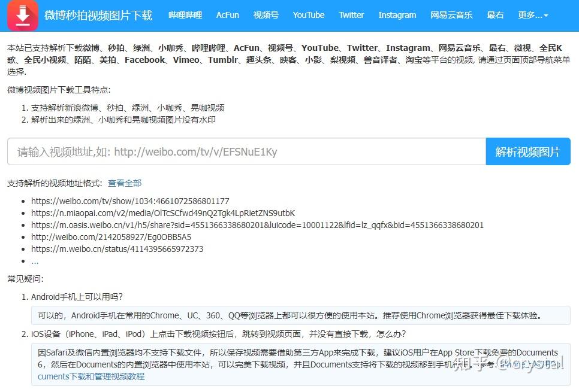Expand the hidden URL examples with the ellipsis
Viewport: 579px width, 389px height.
[35, 261]
